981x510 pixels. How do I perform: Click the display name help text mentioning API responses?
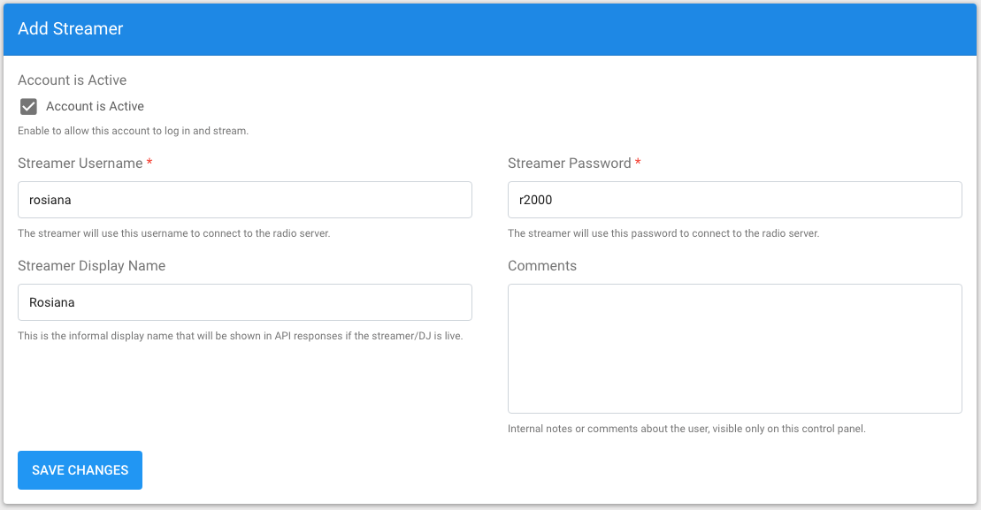coord(241,336)
